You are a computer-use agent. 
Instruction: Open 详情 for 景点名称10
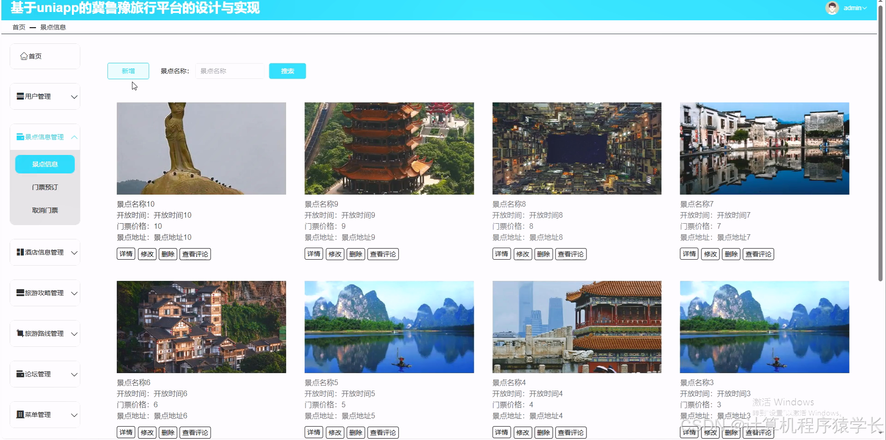126,254
